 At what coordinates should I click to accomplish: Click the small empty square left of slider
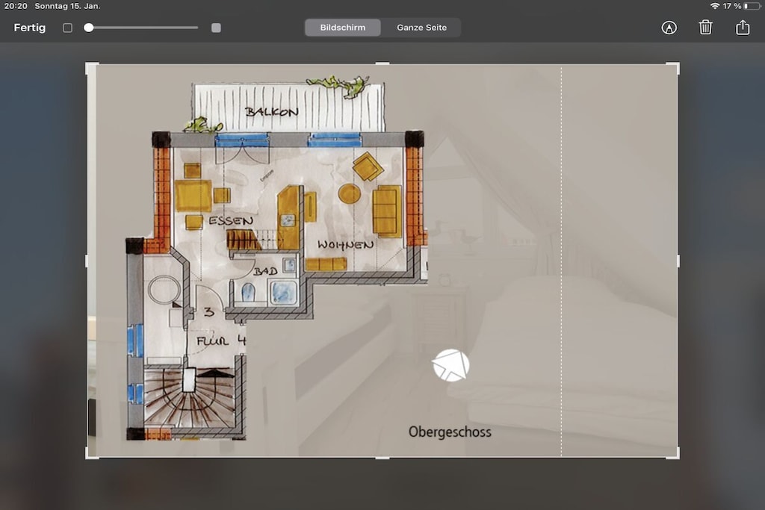point(68,28)
